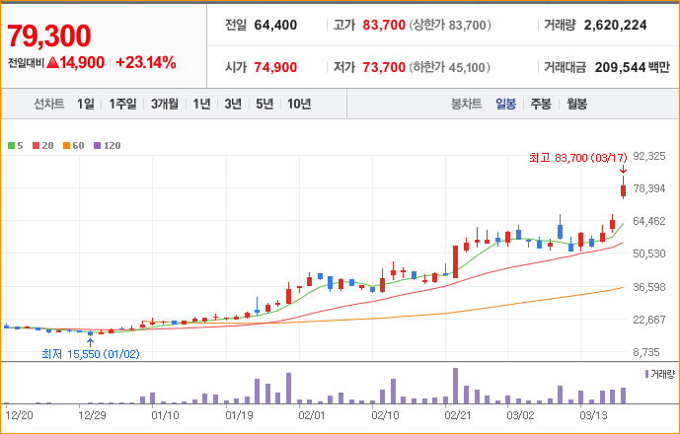Screen dimensions: 680x434
Task: Click the 64,462 price axis label
Action: [x=649, y=221]
